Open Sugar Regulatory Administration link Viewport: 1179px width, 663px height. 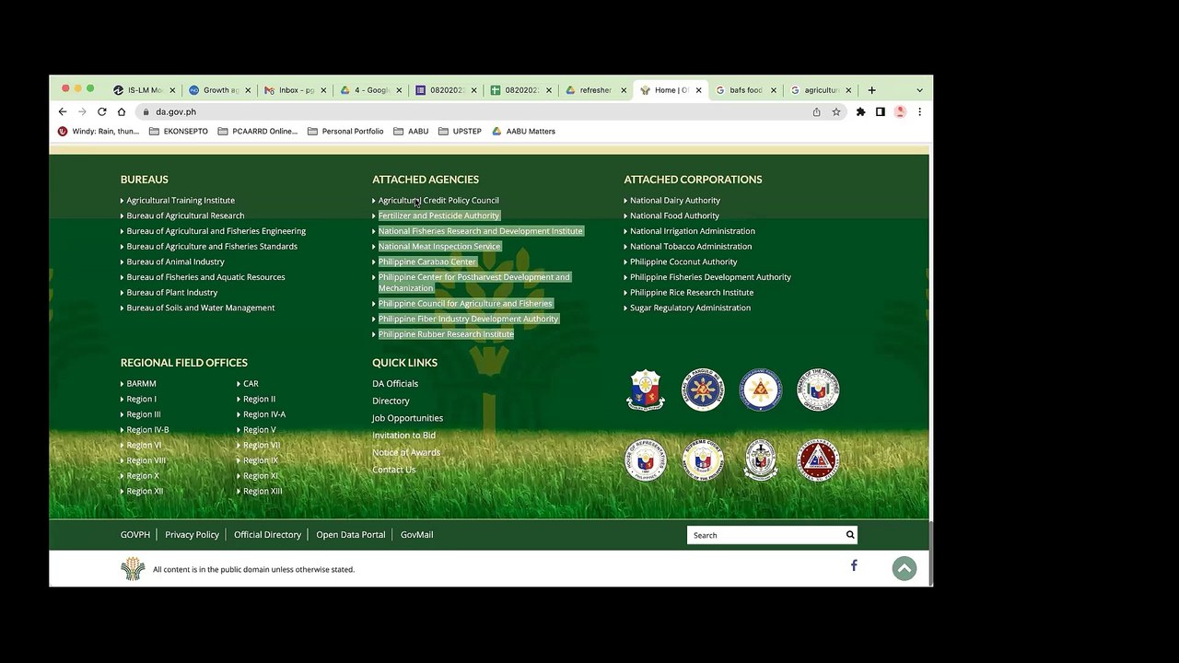click(x=690, y=308)
